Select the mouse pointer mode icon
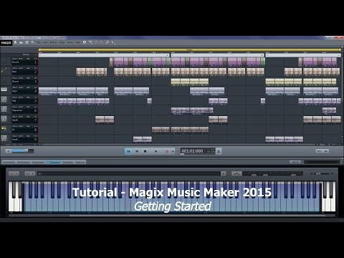The image size is (344, 258). click(113, 43)
